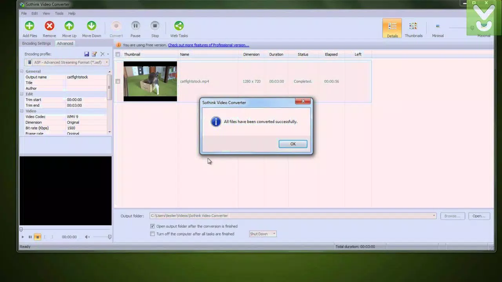Viewport: 502px width, 282px height.
Task: Open the File menu
Action: [x=24, y=13]
